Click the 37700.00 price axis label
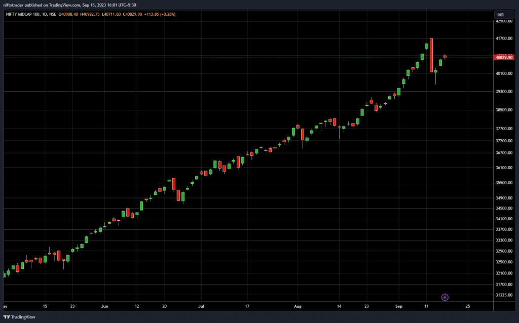This screenshot has width=519, height=323. tap(504, 129)
